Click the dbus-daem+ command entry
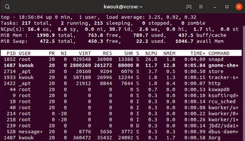 click(x=224, y=132)
